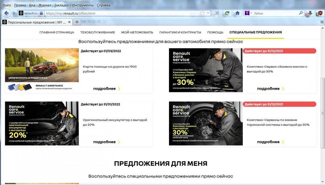Click подробнее for roadside assistance card offer
The width and height of the screenshot is (325, 185).
107,88
